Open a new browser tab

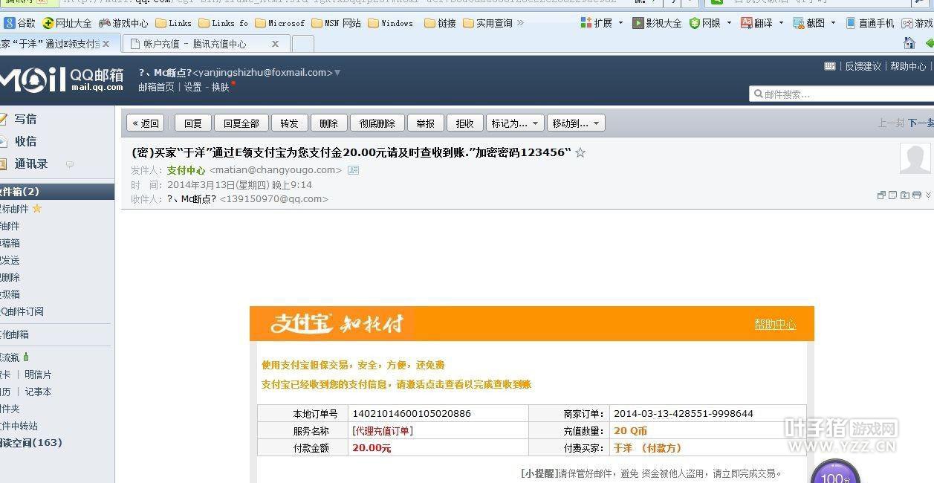(x=302, y=44)
